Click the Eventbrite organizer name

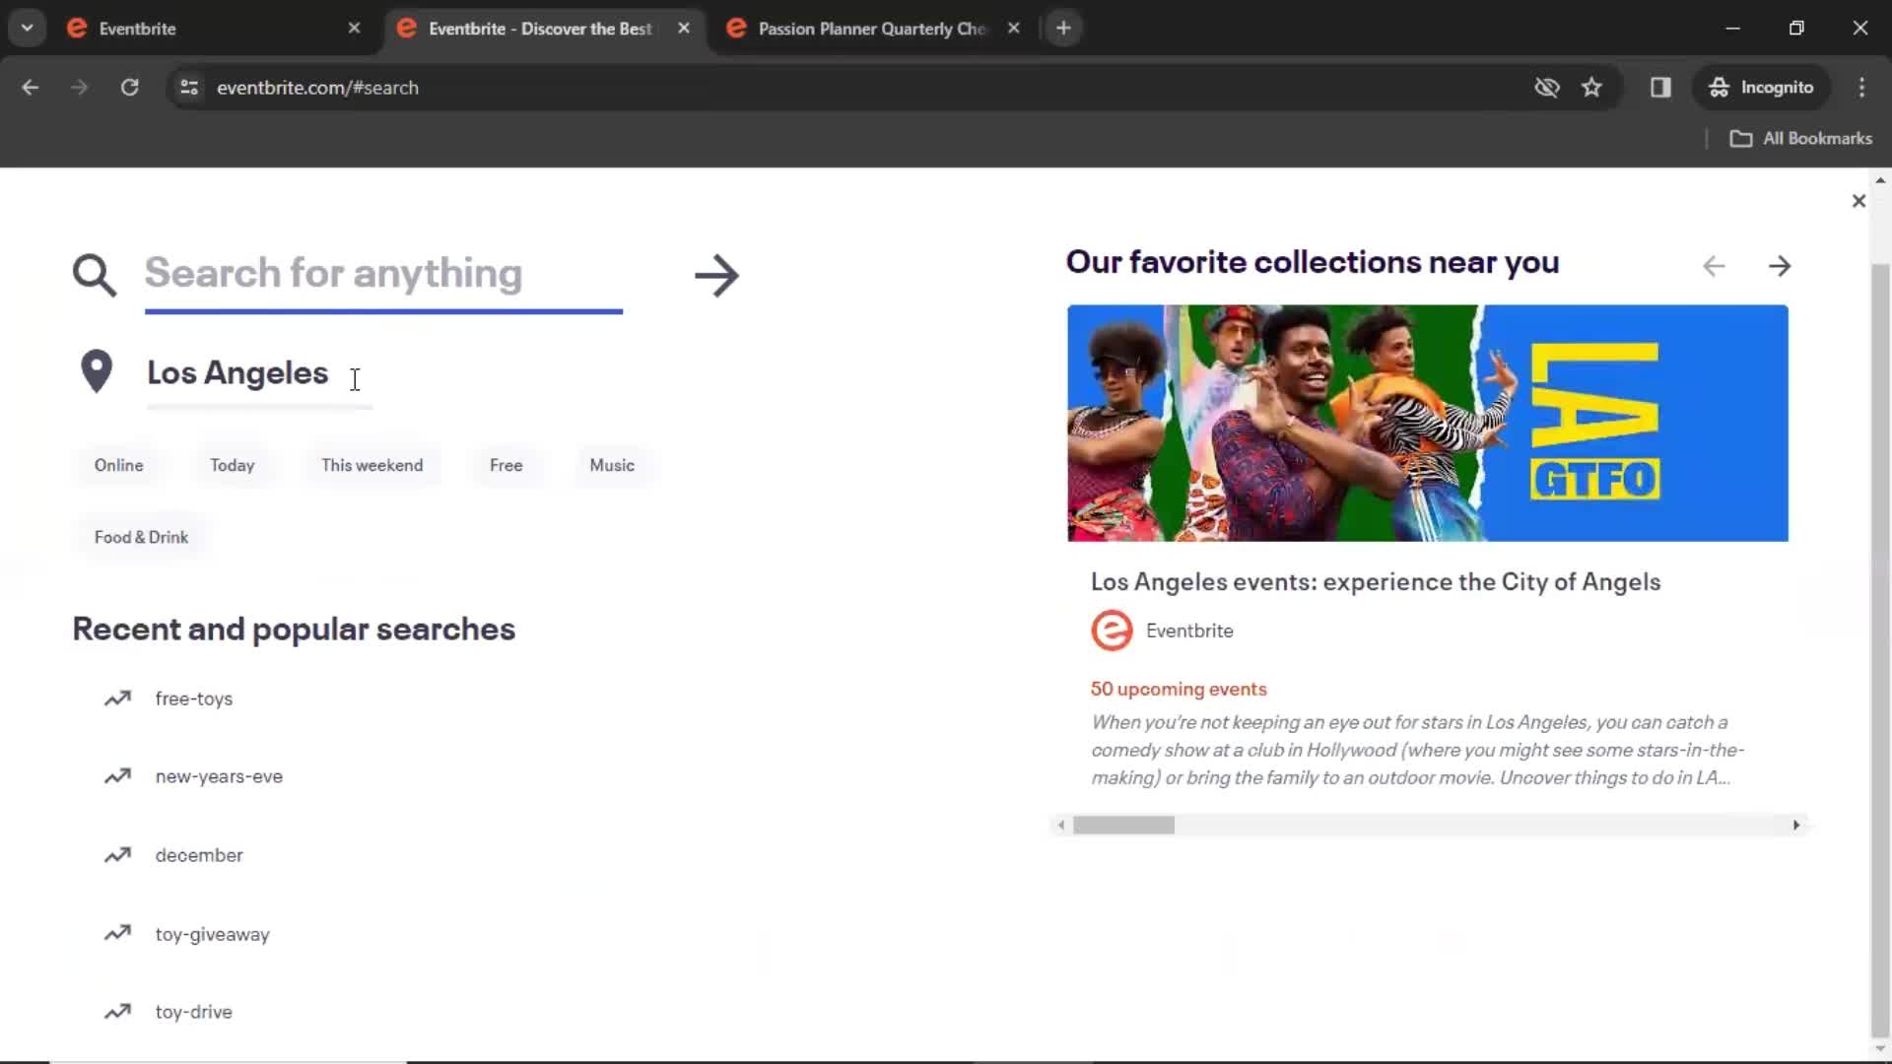coord(1189,631)
